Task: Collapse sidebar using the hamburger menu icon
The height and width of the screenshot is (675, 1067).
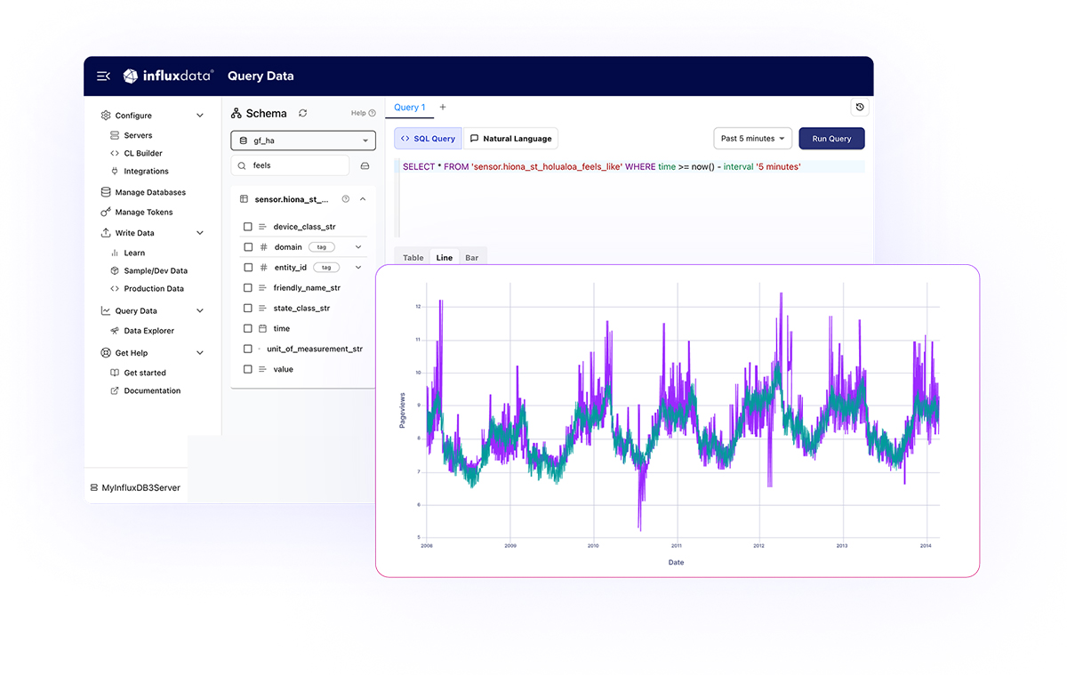Action: click(103, 76)
